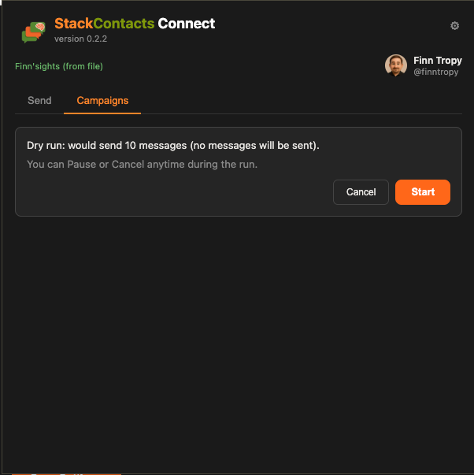
Task: Click the Pause or Cancel hint text
Action: pos(142,165)
